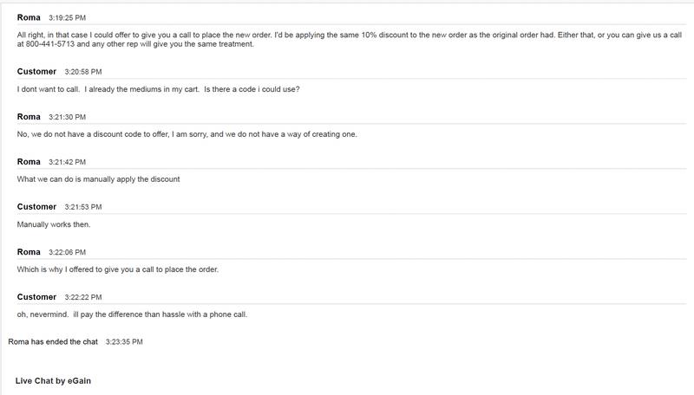
Task: Click Customer name at 3:22:22 PM
Action: tap(36, 297)
